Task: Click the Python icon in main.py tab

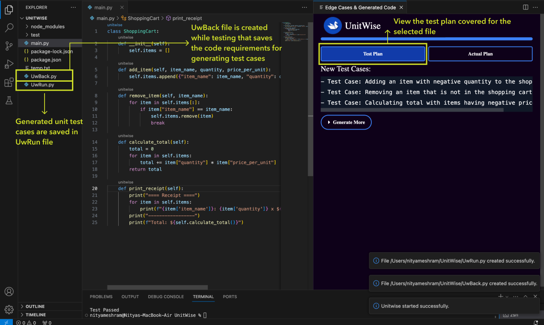Action: coord(90,8)
